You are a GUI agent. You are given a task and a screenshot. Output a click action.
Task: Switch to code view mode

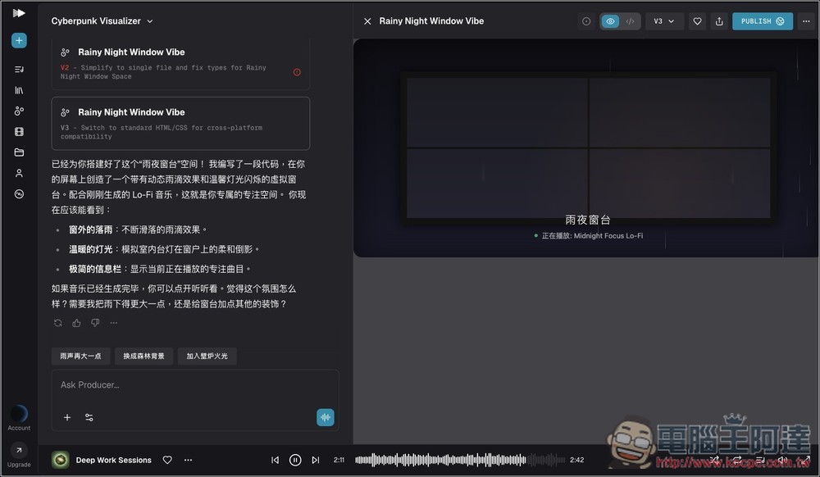click(x=630, y=21)
